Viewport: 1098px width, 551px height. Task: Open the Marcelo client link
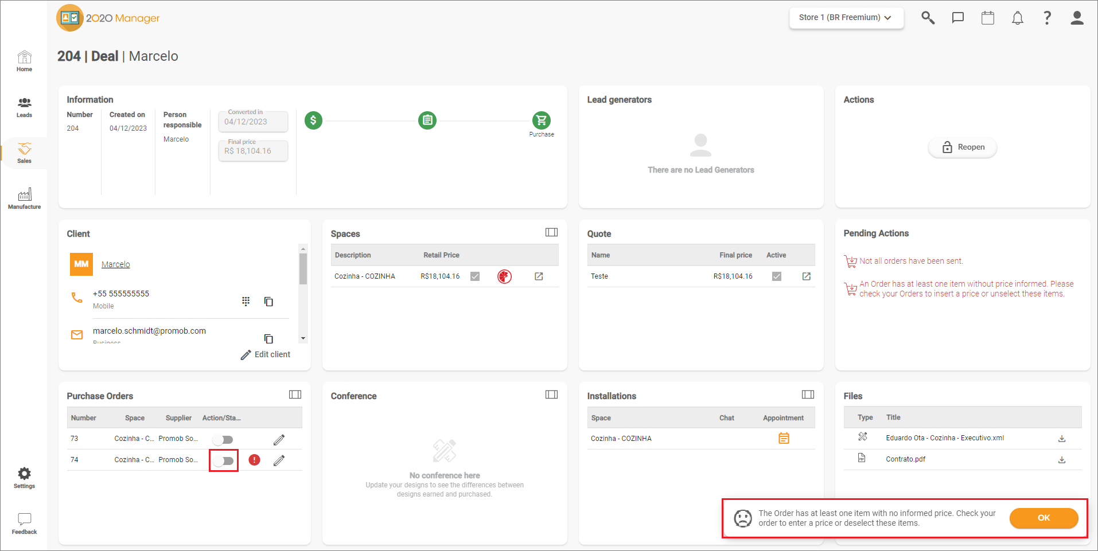point(116,264)
